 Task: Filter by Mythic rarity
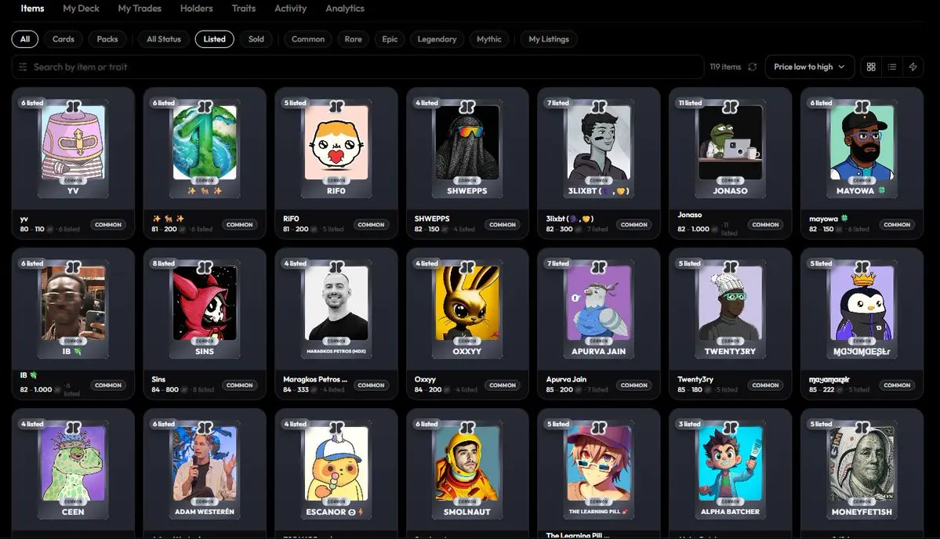point(489,39)
